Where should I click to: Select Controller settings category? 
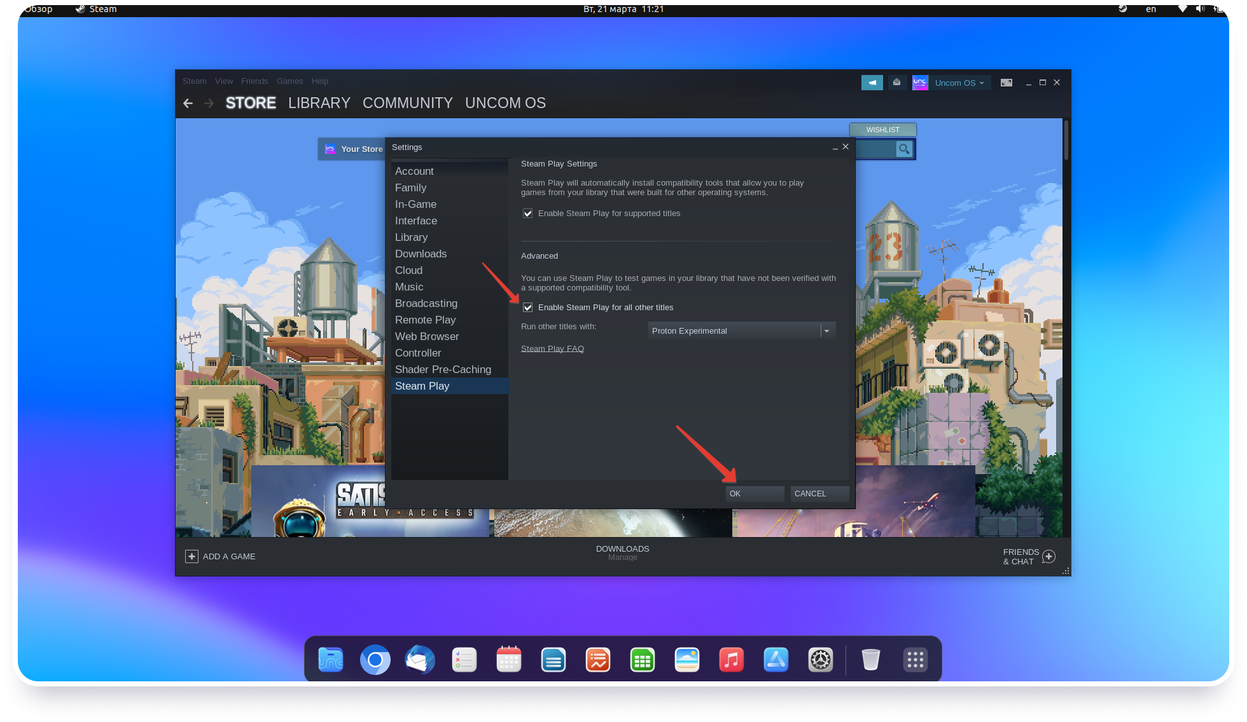click(450, 353)
